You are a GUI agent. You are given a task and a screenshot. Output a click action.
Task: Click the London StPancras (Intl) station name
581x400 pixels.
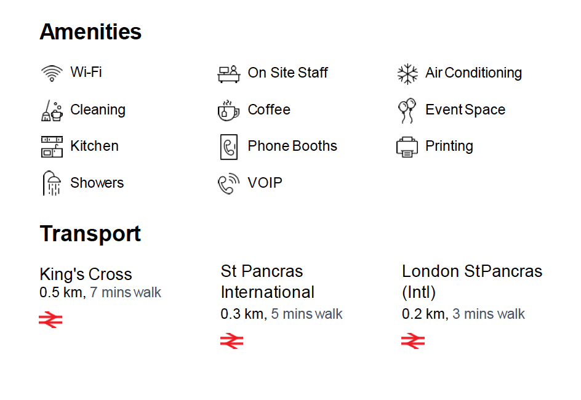point(471,281)
